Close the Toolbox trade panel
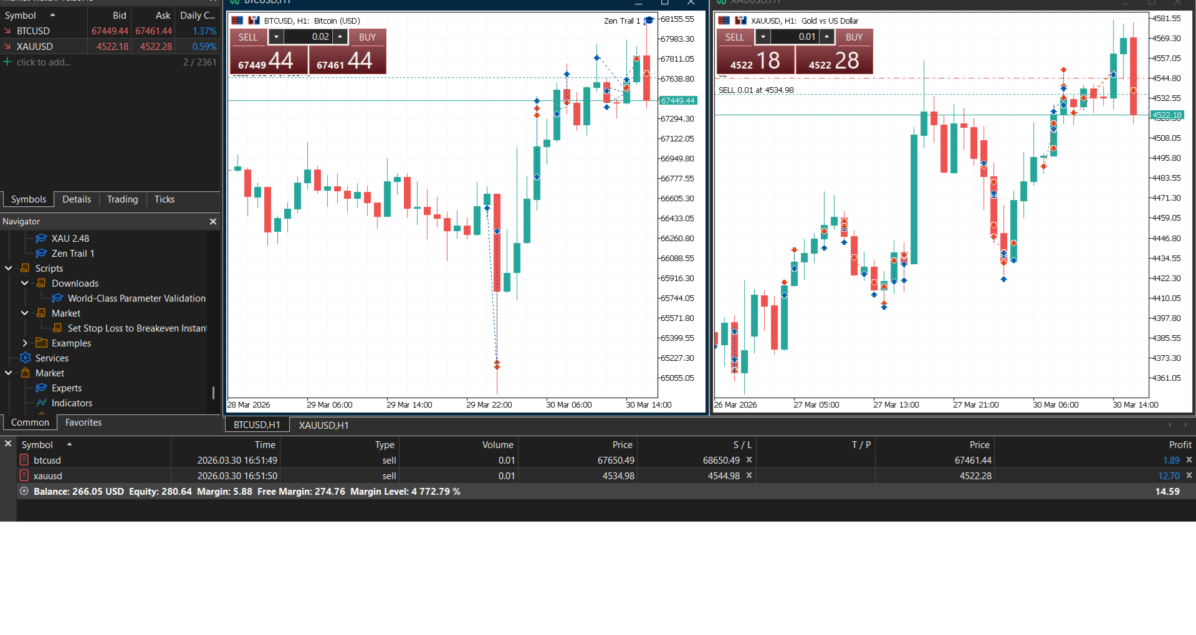1196x635 pixels. click(8, 444)
